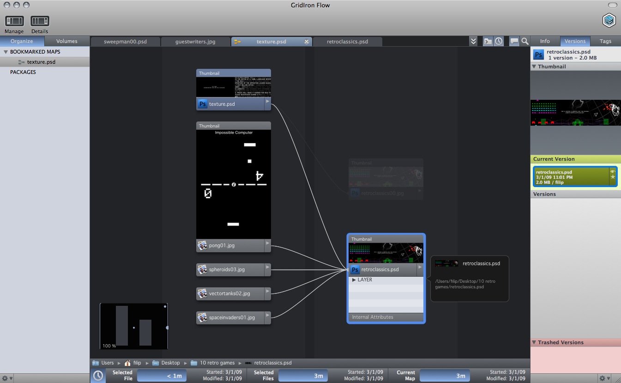Select texture.psd in bookmarked maps list
621x383 pixels.
(x=41, y=62)
